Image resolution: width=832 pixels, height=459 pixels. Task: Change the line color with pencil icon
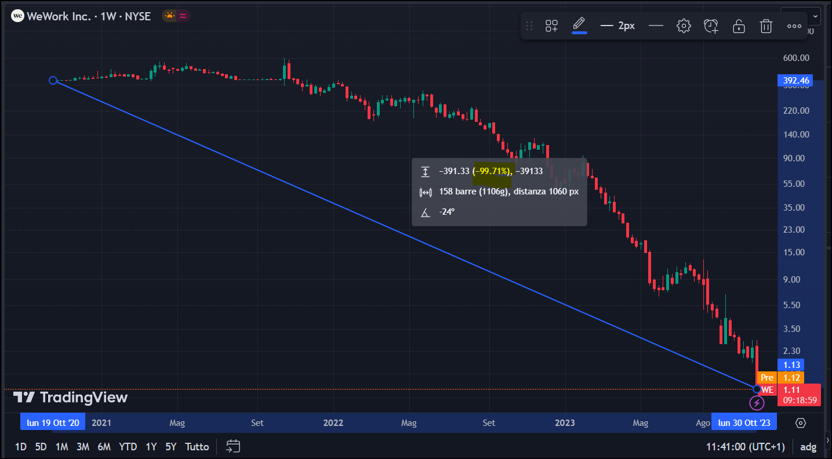(x=579, y=25)
